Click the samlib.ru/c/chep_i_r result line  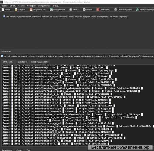(x=55, y=68)
